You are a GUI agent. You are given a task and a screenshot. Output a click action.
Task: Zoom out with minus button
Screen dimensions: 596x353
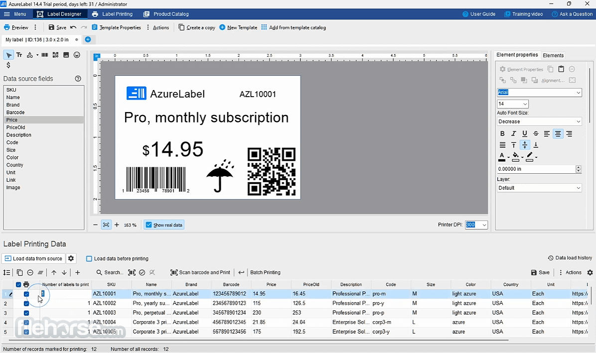(x=95, y=225)
